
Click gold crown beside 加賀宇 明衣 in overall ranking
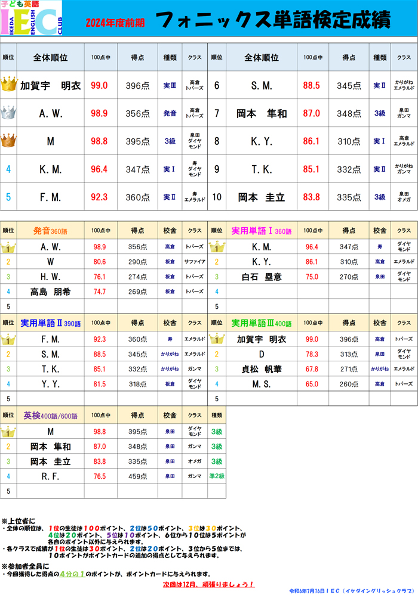point(9,85)
